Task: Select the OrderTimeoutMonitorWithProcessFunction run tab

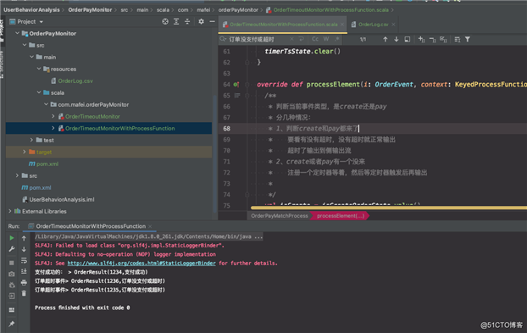Action: point(90,226)
